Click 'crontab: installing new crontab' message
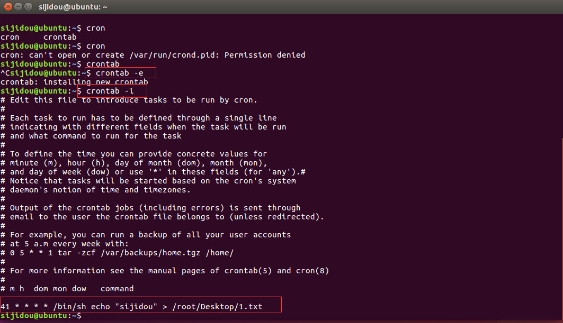Image resolution: width=563 pixels, height=323 pixels. (x=74, y=82)
